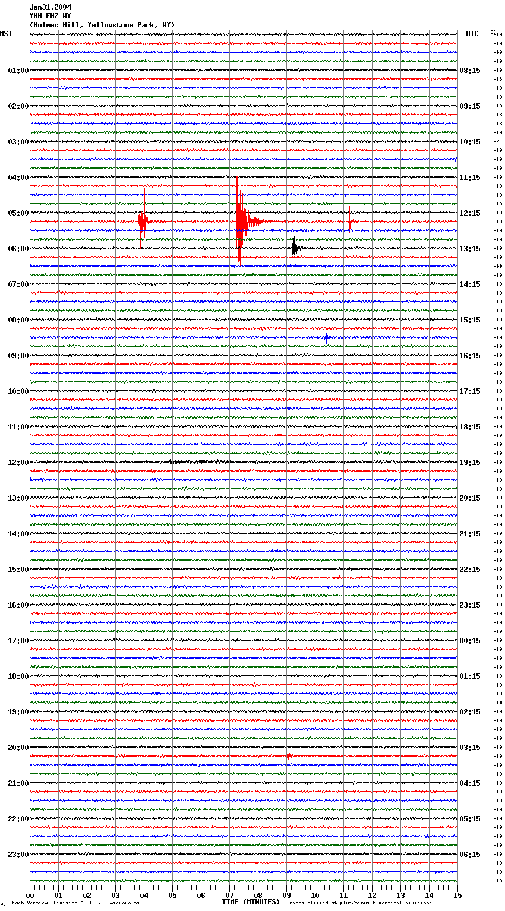The image size is (505, 911).
Task: Click the 19:15 UTC time label
Action: (470, 463)
